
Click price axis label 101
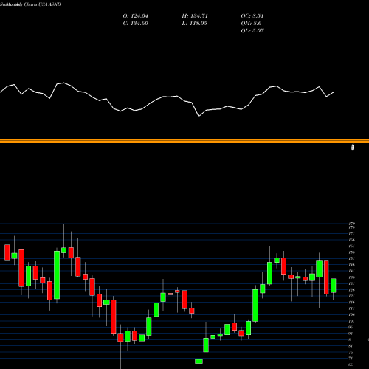(x=352, y=321)
